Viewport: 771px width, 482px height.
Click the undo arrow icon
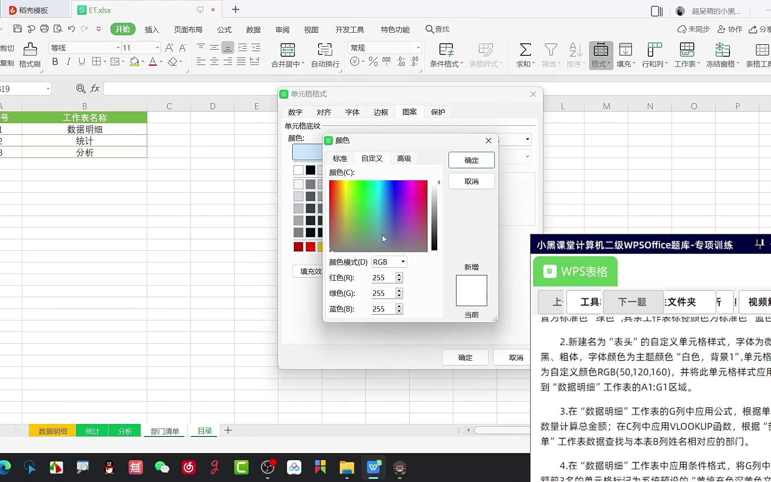click(x=71, y=29)
